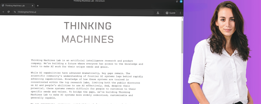The height and width of the screenshot is (104, 261).
Task: Open the Chrome Labs flask icon
Action: click(x=158, y=13)
